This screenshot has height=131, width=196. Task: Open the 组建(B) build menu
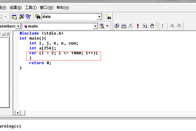[x=16, y=7]
